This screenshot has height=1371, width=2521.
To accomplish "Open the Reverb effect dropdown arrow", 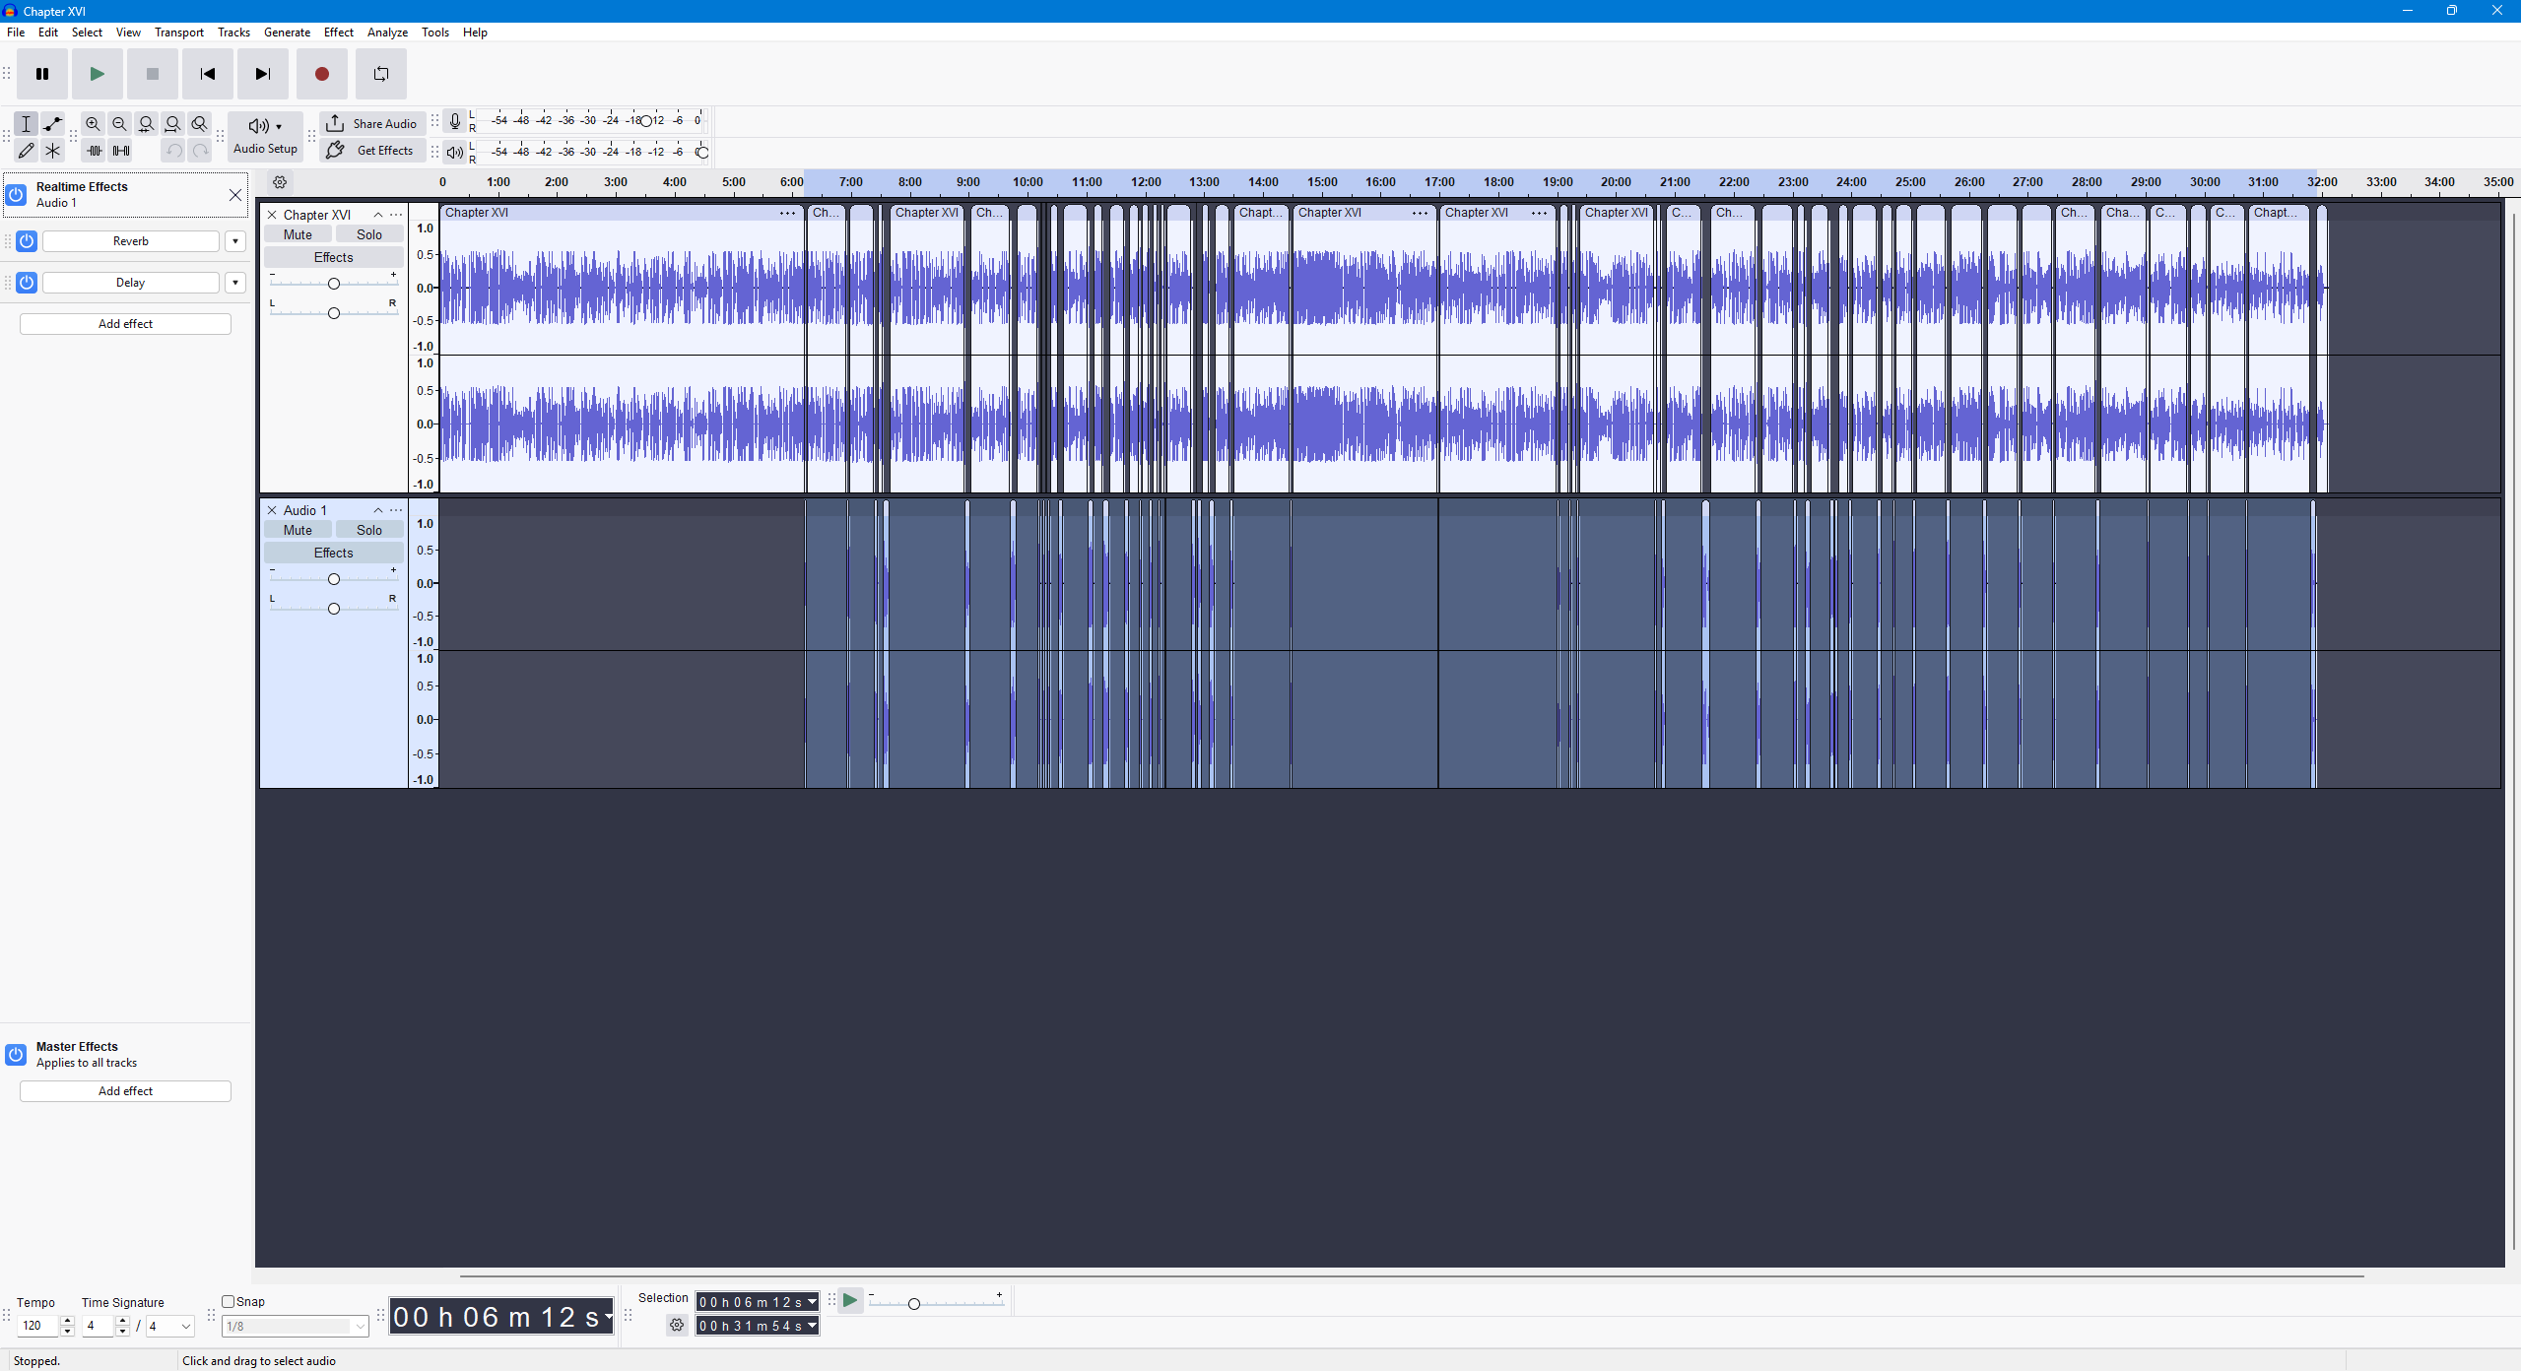I will coord(235,241).
